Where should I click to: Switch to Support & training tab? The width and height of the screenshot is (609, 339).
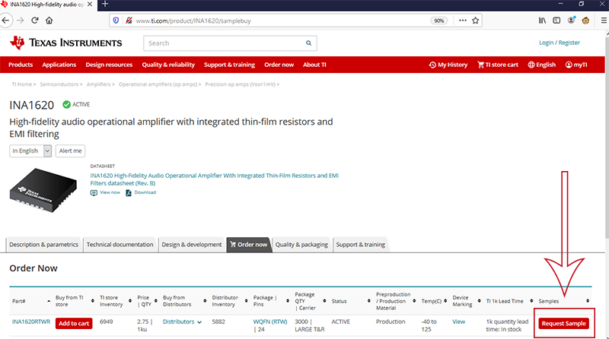pyautogui.click(x=360, y=245)
